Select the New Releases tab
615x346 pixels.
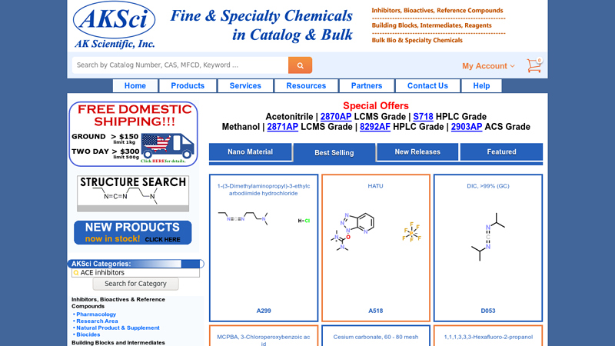click(417, 152)
